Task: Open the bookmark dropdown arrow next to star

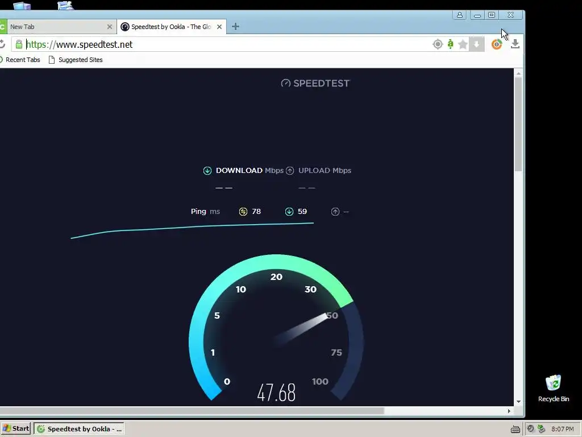Action: pyautogui.click(x=477, y=44)
